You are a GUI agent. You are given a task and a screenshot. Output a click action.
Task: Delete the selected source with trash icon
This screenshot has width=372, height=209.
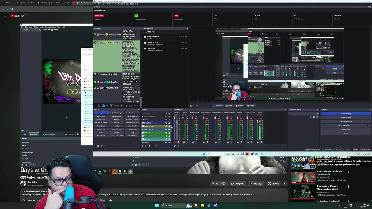pyautogui.click(x=145, y=146)
